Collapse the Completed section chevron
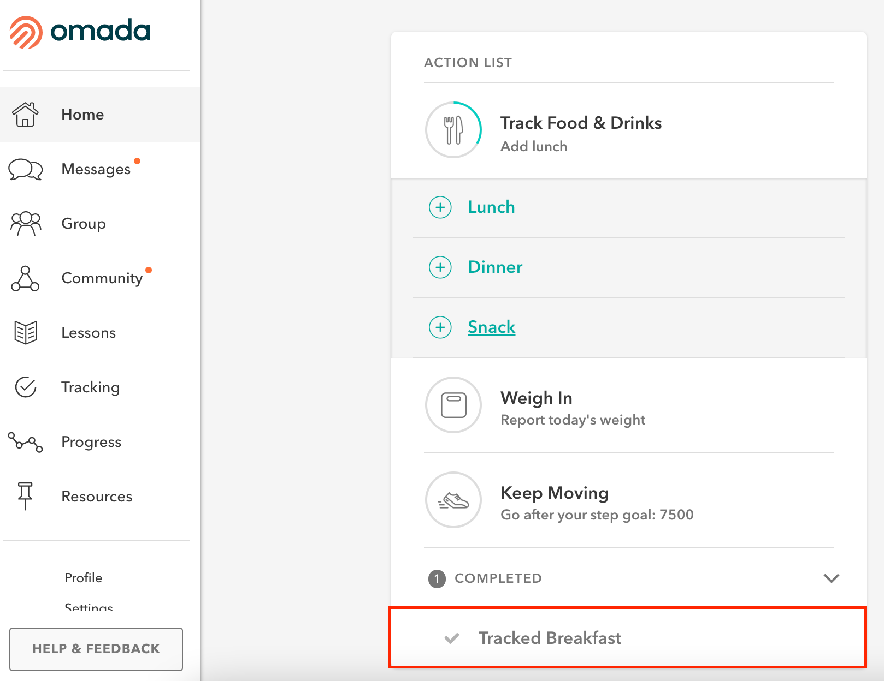This screenshot has width=884, height=681. pyautogui.click(x=832, y=578)
